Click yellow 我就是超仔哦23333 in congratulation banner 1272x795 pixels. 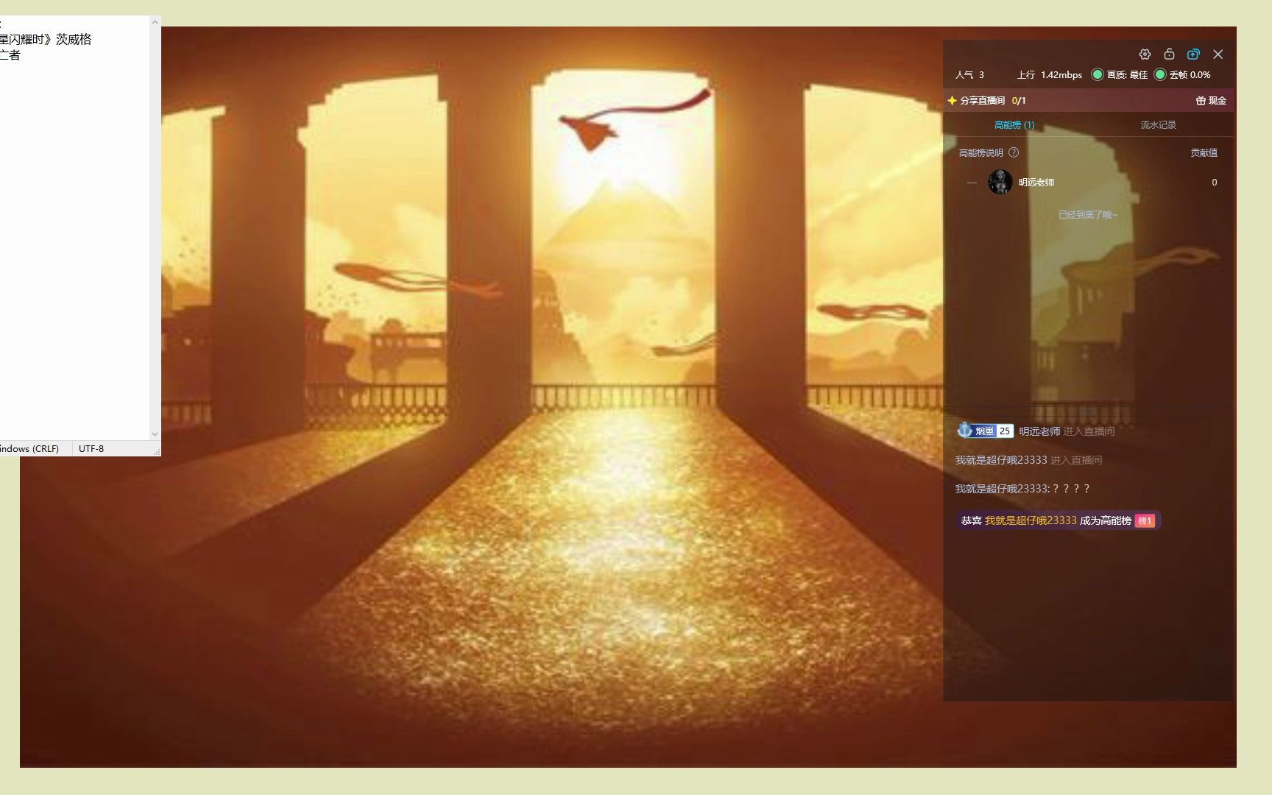click(1031, 520)
